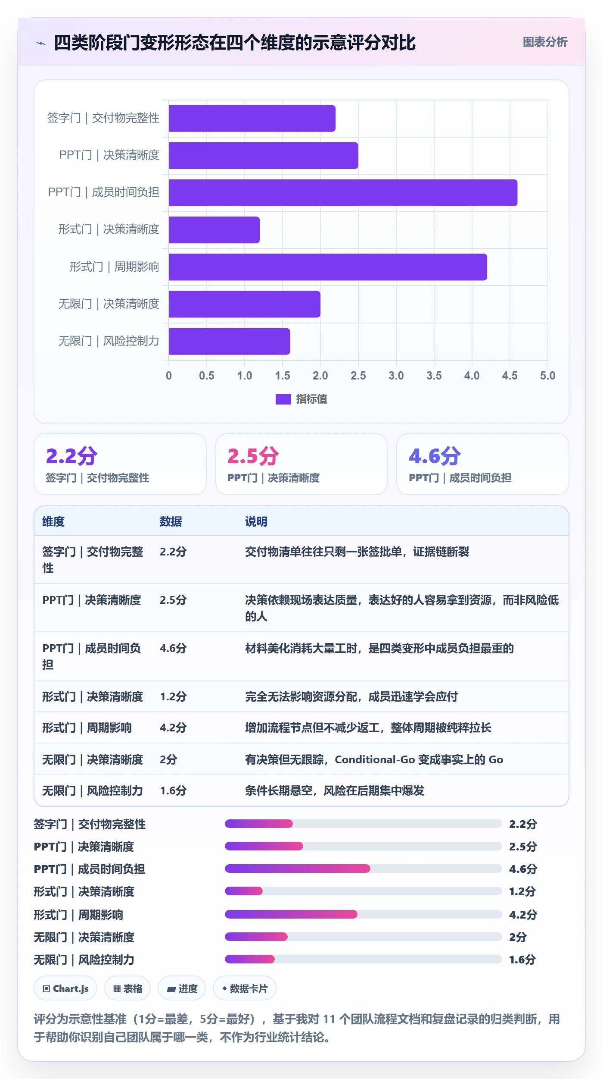Screen dimensions: 603x1079
Task: Click the 数据卡片 tag chip
Action: pos(245,988)
